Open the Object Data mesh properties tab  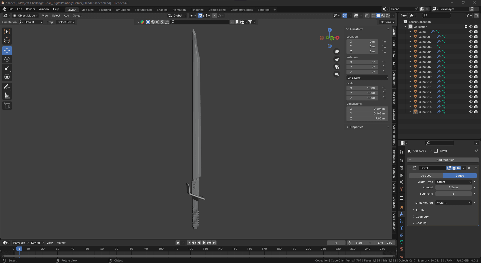(x=402, y=242)
